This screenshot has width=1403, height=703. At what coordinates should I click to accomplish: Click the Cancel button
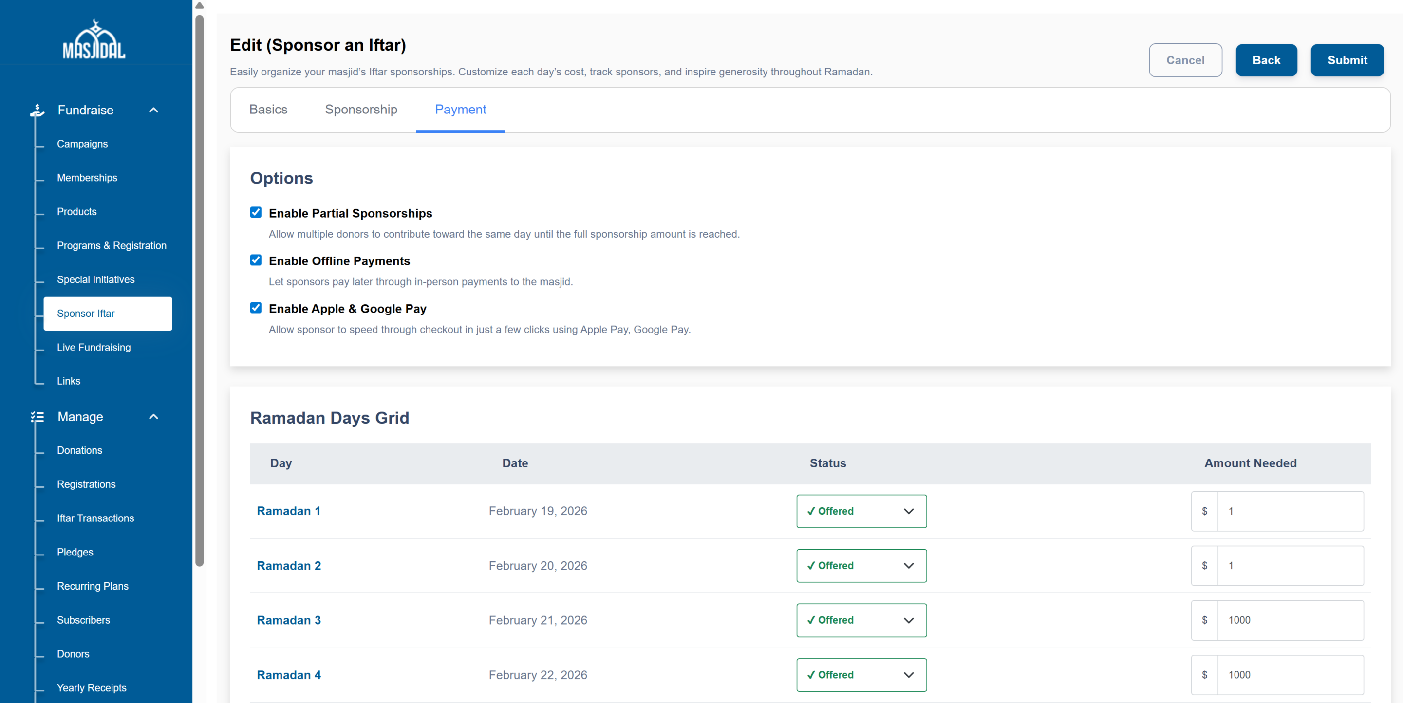pos(1185,60)
